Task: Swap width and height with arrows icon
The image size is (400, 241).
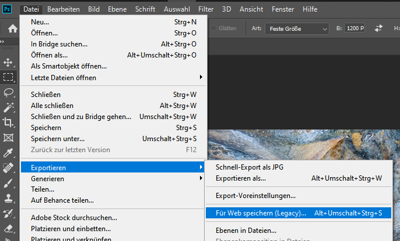Action: point(379,28)
